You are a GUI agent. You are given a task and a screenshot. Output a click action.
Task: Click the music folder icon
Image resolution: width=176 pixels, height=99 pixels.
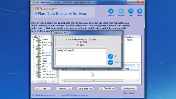click(39, 69)
